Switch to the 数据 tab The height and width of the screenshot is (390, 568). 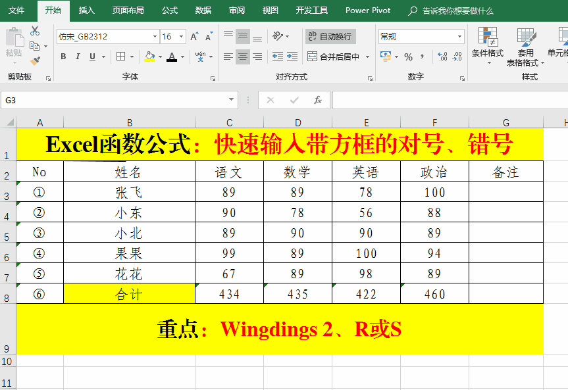pyautogui.click(x=203, y=11)
